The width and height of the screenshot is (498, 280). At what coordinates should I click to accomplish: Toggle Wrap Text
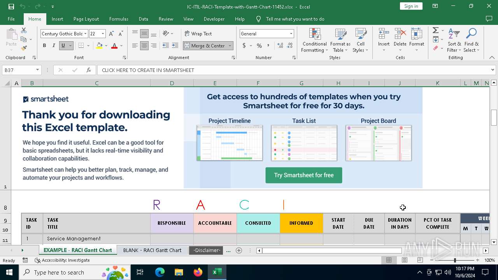(x=198, y=34)
